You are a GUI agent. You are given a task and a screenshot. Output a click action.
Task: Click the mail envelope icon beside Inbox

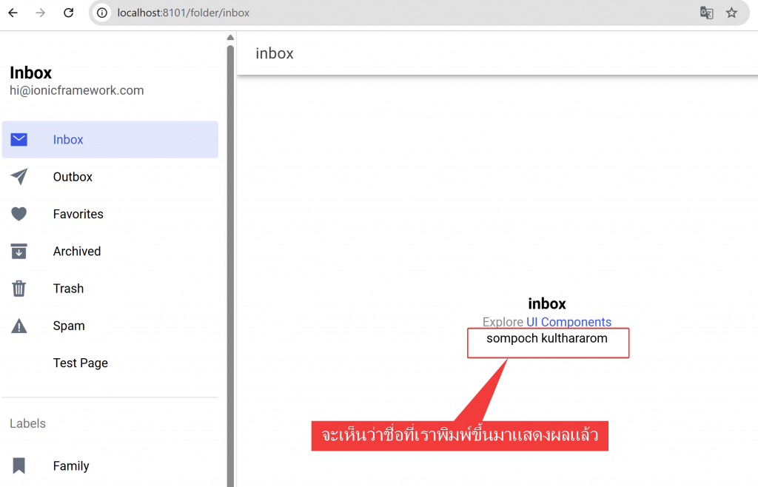tap(19, 140)
